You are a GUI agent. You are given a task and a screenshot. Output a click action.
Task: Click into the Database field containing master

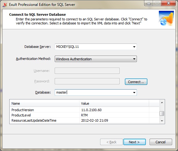(x=93, y=92)
